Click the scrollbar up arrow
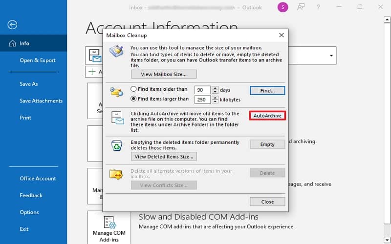This screenshot has height=244, width=391. point(387,20)
